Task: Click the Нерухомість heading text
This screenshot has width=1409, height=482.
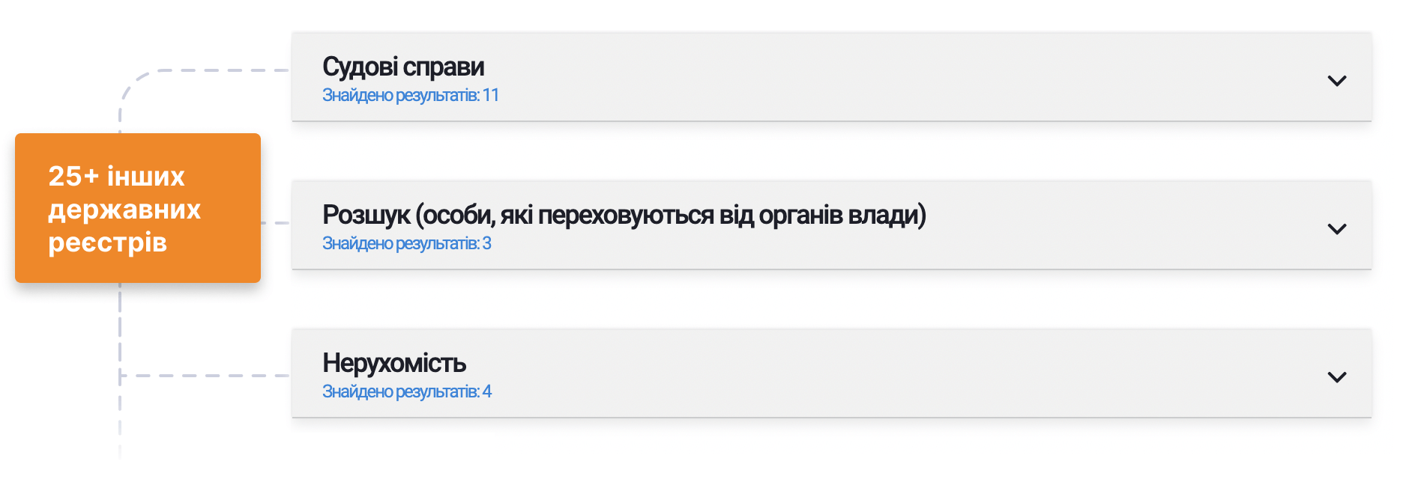Action: pyautogui.click(x=394, y=363)
